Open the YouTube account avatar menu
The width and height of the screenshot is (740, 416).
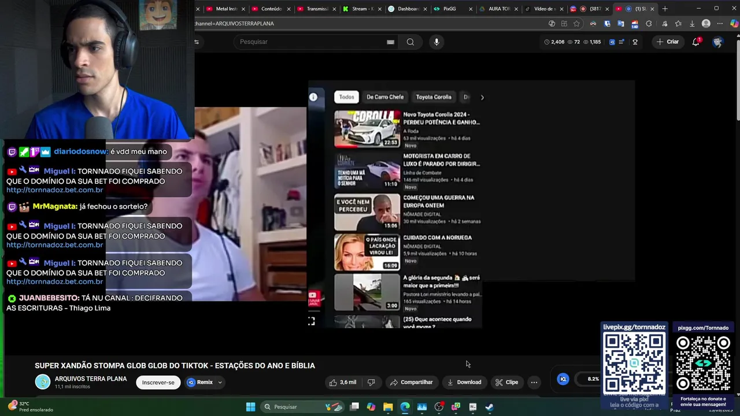tap(717, 42)
